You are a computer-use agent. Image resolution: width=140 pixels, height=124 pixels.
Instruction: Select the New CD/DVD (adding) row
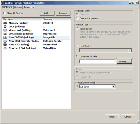36,37
